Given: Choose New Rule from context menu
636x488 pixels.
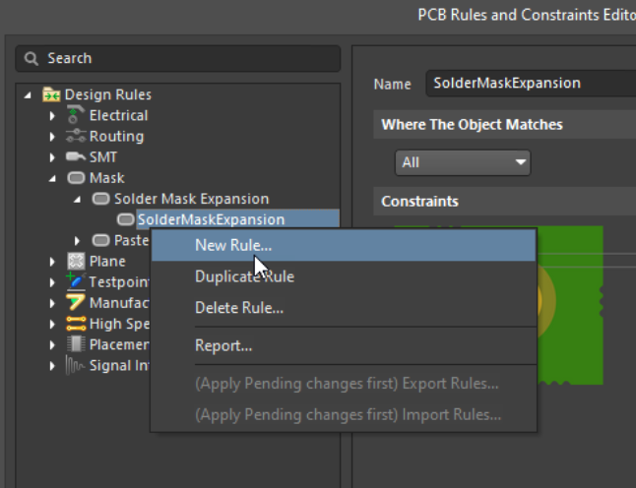Looking at the screenshot, I should (x=233, y=245).
